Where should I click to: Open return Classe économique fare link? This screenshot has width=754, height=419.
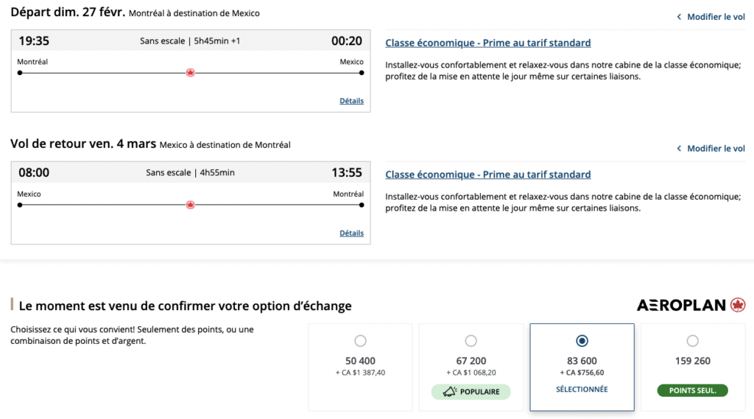pos(487,175)
